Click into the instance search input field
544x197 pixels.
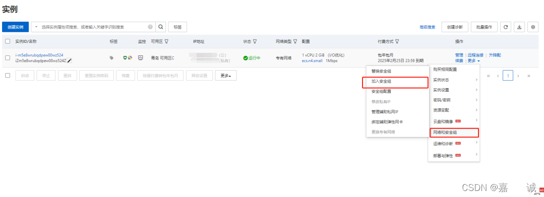click(x=94, y=27)
